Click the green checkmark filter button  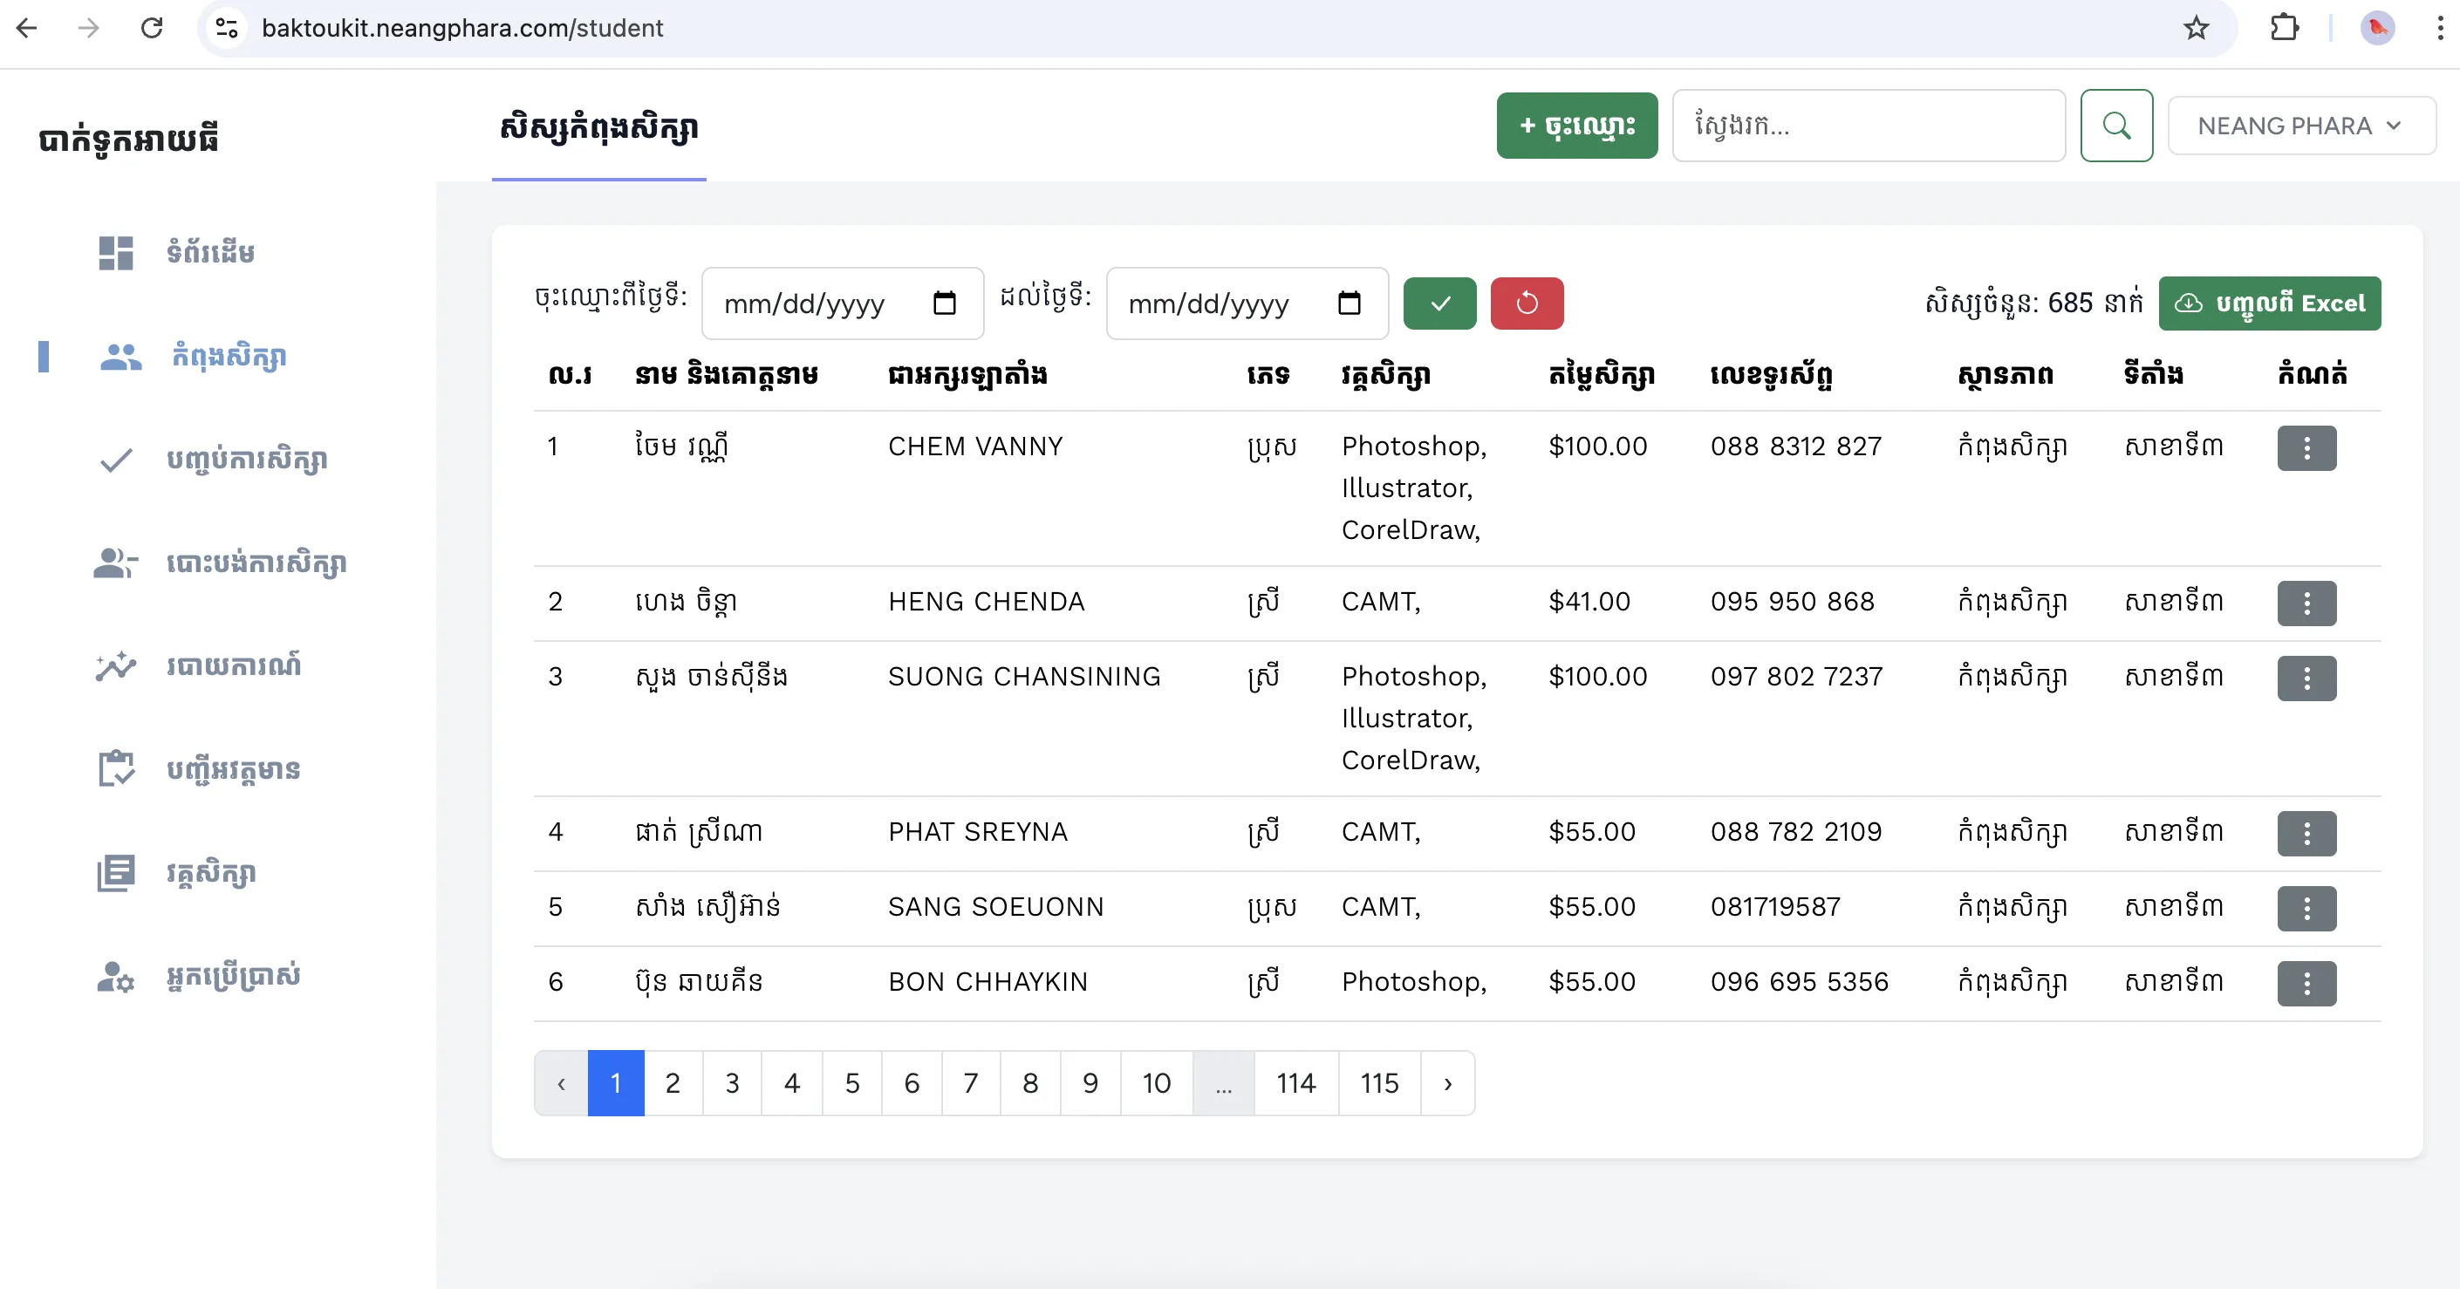coord(1439,303)
